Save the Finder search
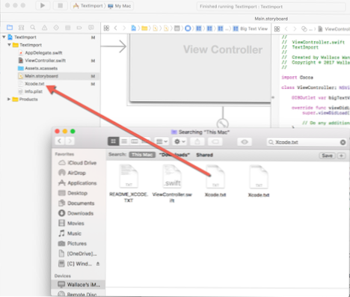 tap(327, 156)
